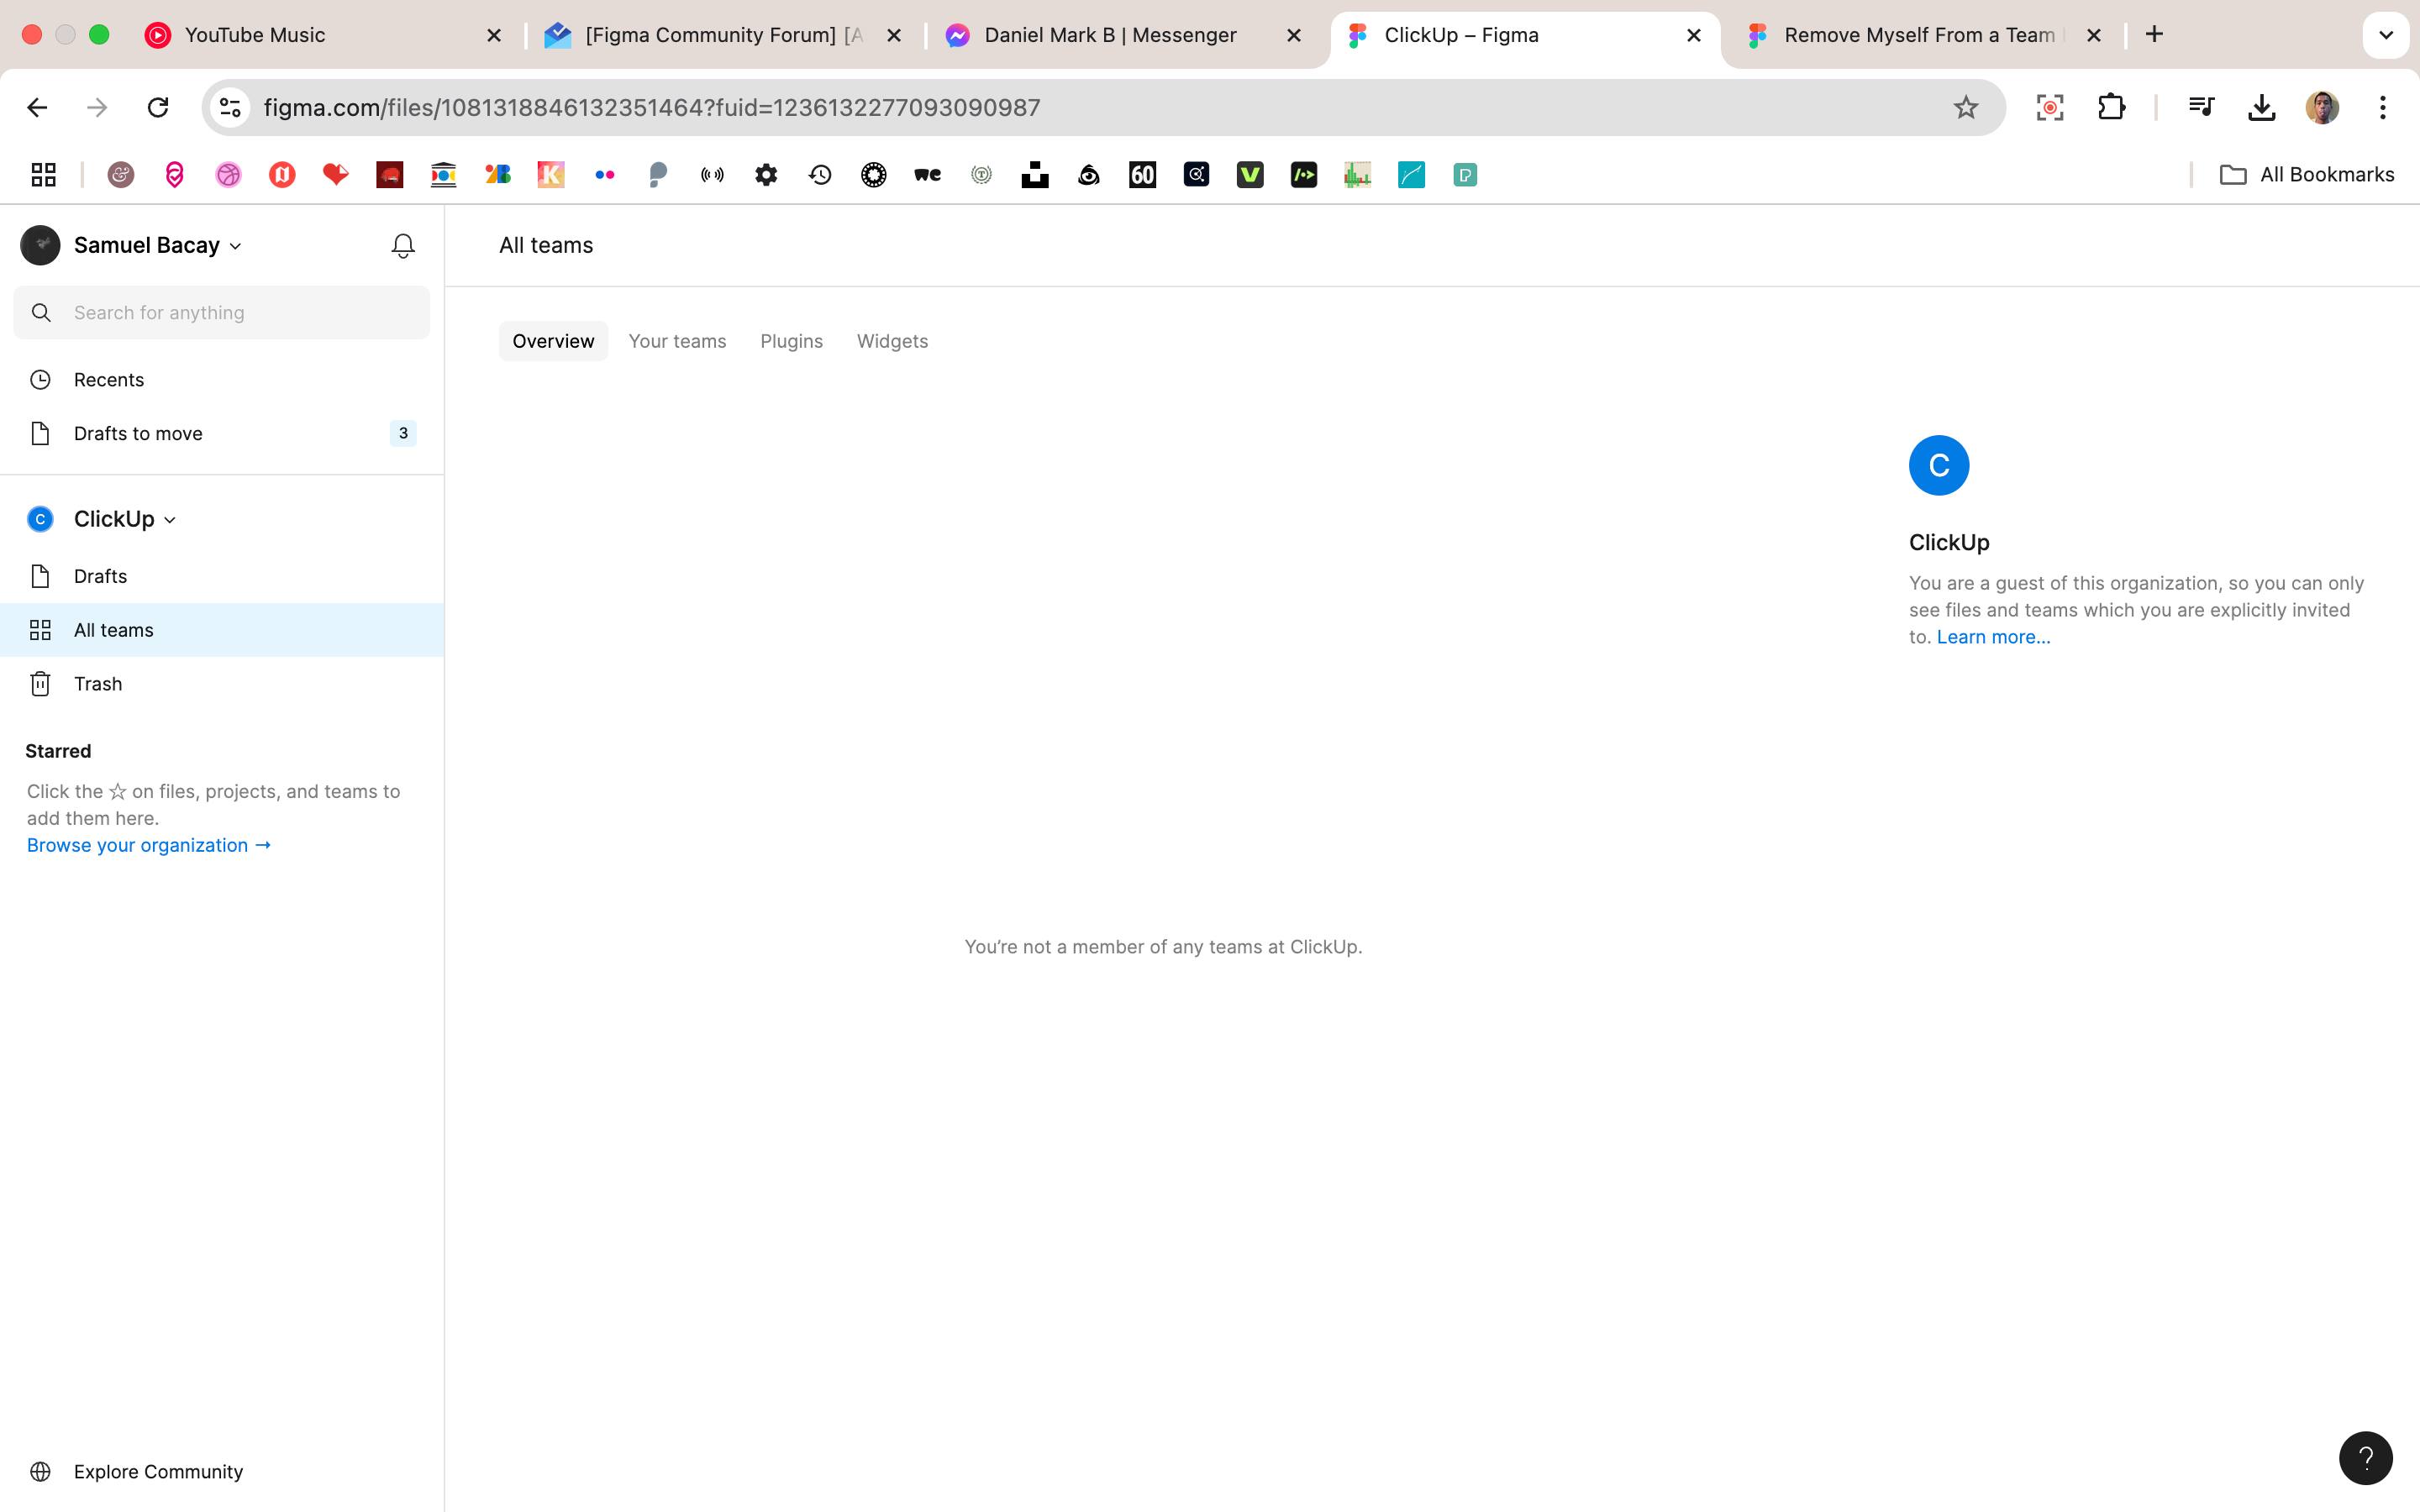Click the All teams sidebar icon
The width and height of the screenshot is (2420, 1512).
point(39,629)
